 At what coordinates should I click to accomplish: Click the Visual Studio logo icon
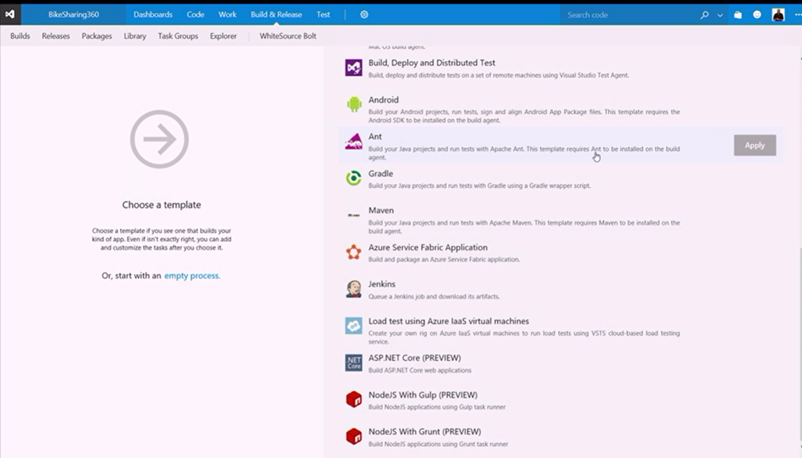(x=10, y=14)
